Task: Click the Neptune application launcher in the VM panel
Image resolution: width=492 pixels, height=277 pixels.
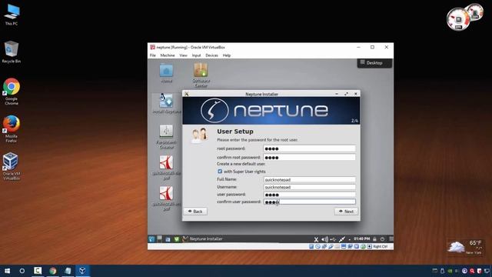Action: pos(151,239)
